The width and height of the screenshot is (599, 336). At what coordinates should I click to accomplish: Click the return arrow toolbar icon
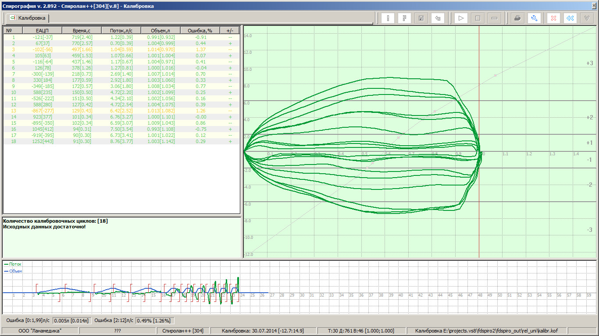click(438, 18)
